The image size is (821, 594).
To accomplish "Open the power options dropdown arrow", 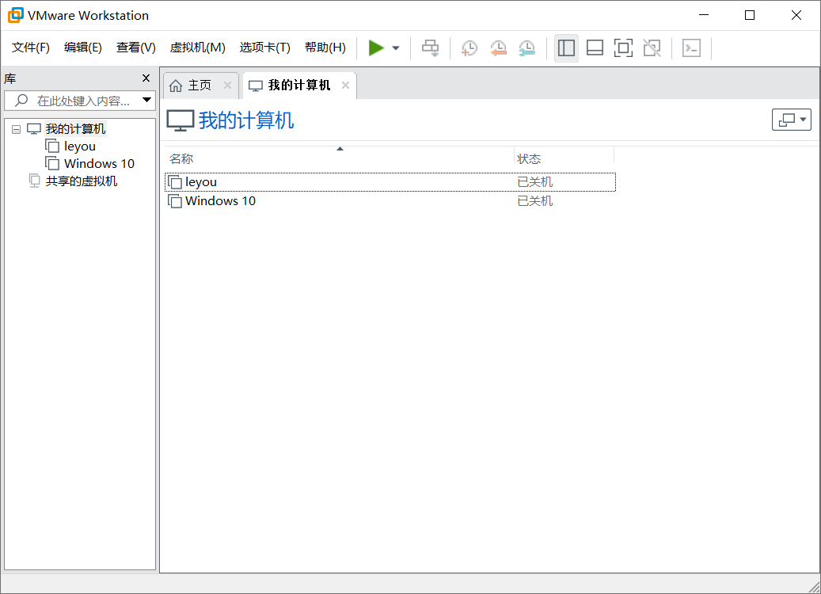I will [396, 48].
